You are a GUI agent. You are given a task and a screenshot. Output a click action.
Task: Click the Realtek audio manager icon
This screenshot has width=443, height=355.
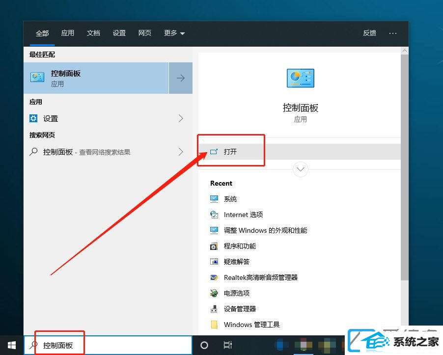[214, 277]
